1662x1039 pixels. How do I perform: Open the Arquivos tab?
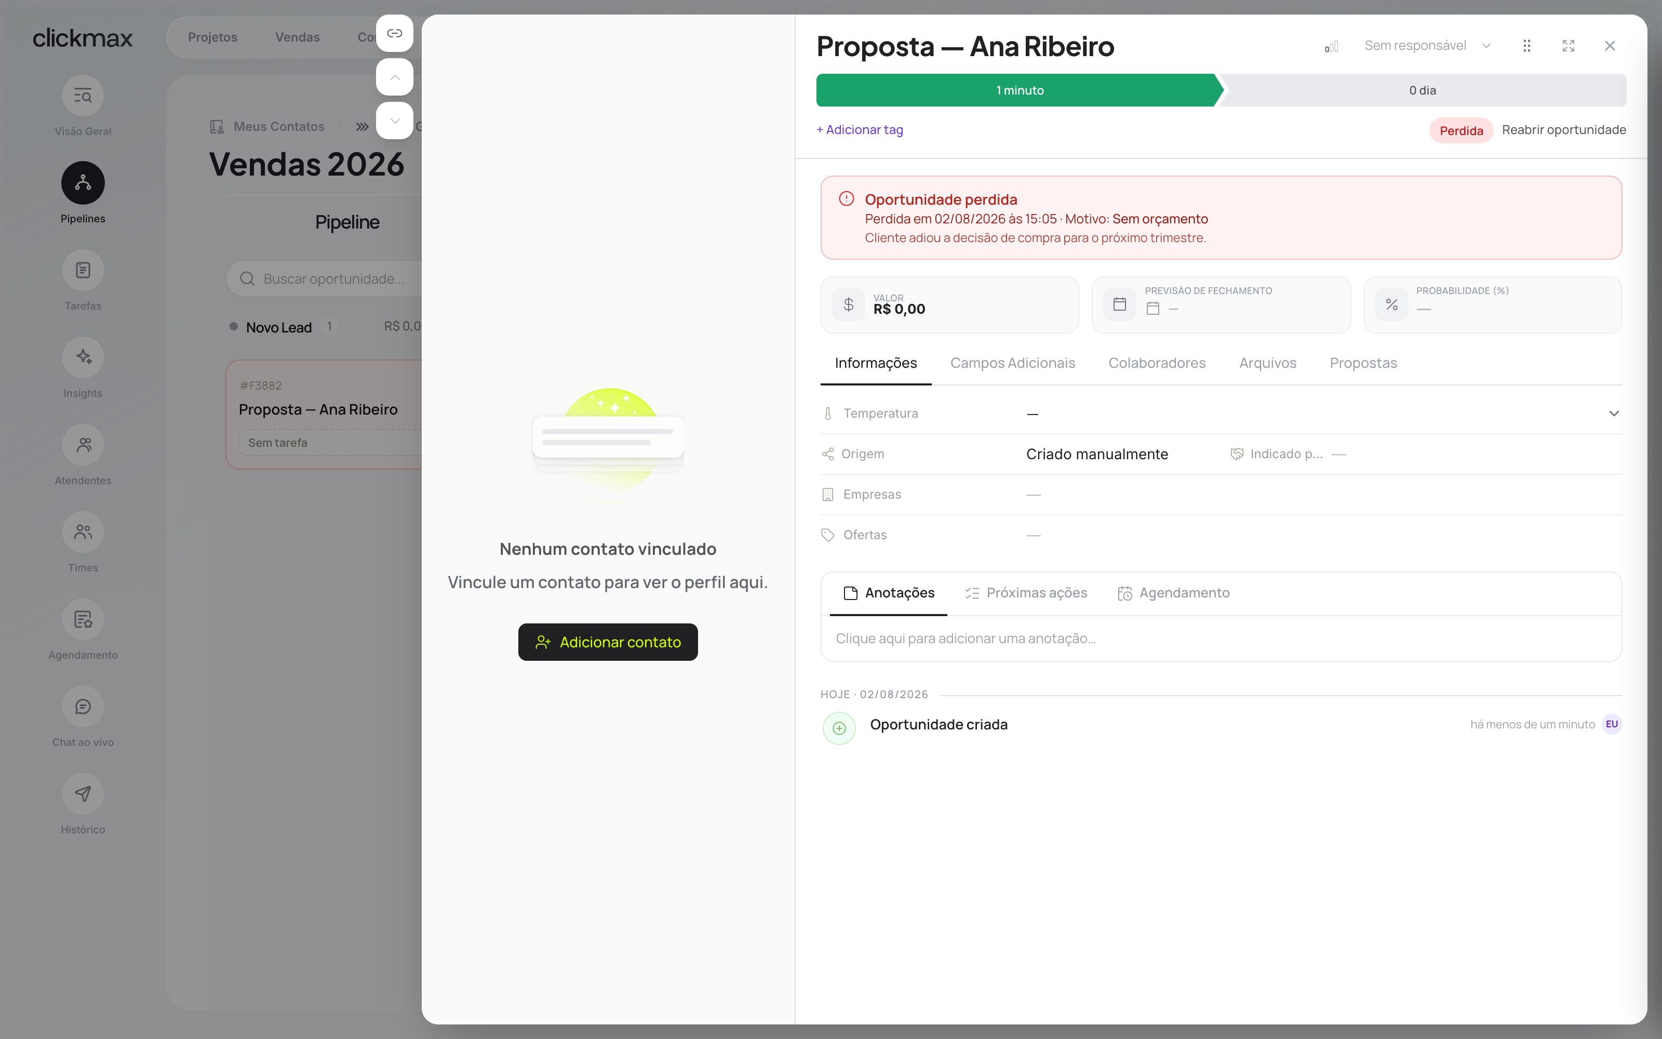pos(1267,364)
